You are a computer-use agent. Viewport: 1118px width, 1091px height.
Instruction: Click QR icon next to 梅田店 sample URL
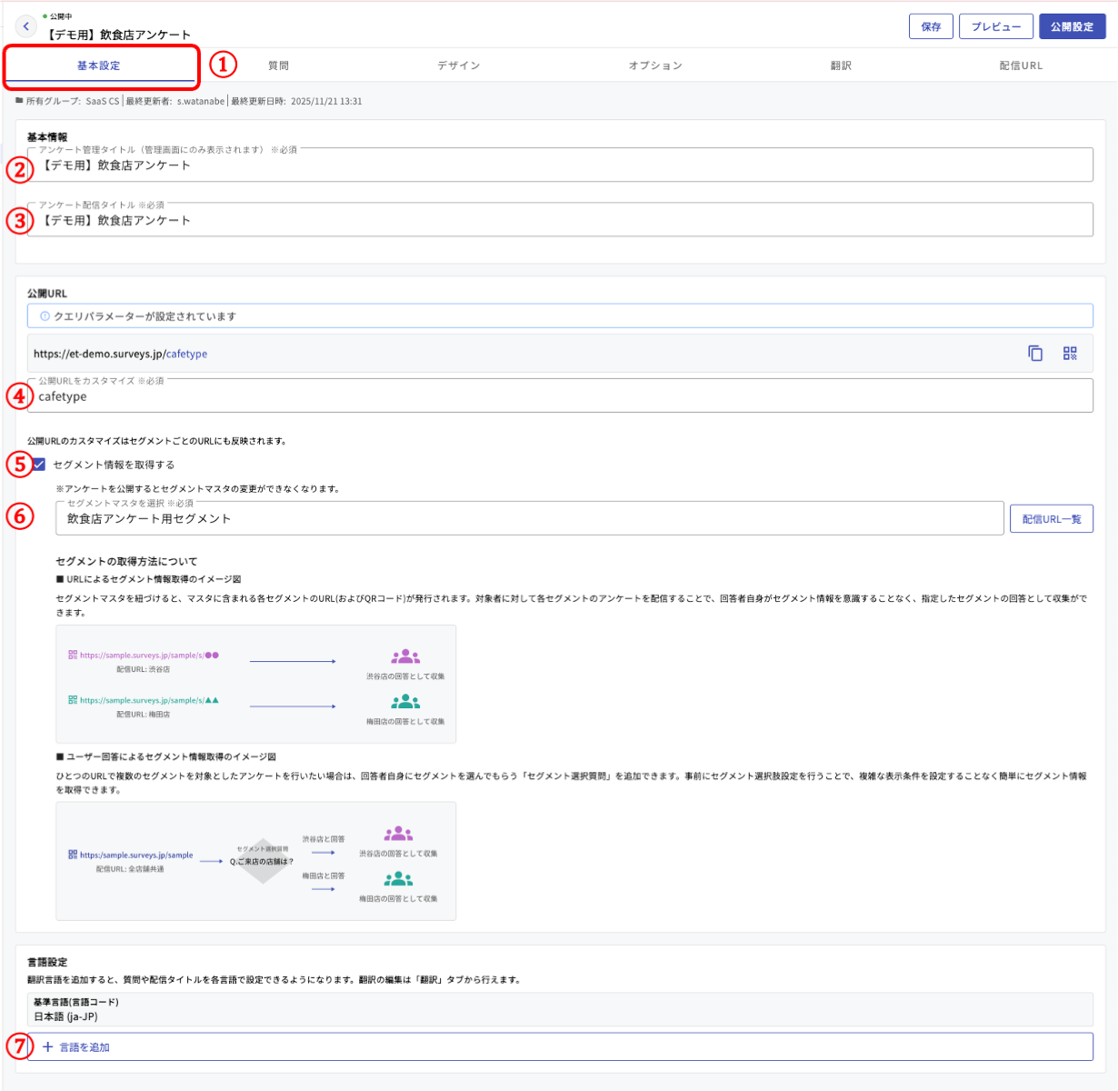[73, 700]
